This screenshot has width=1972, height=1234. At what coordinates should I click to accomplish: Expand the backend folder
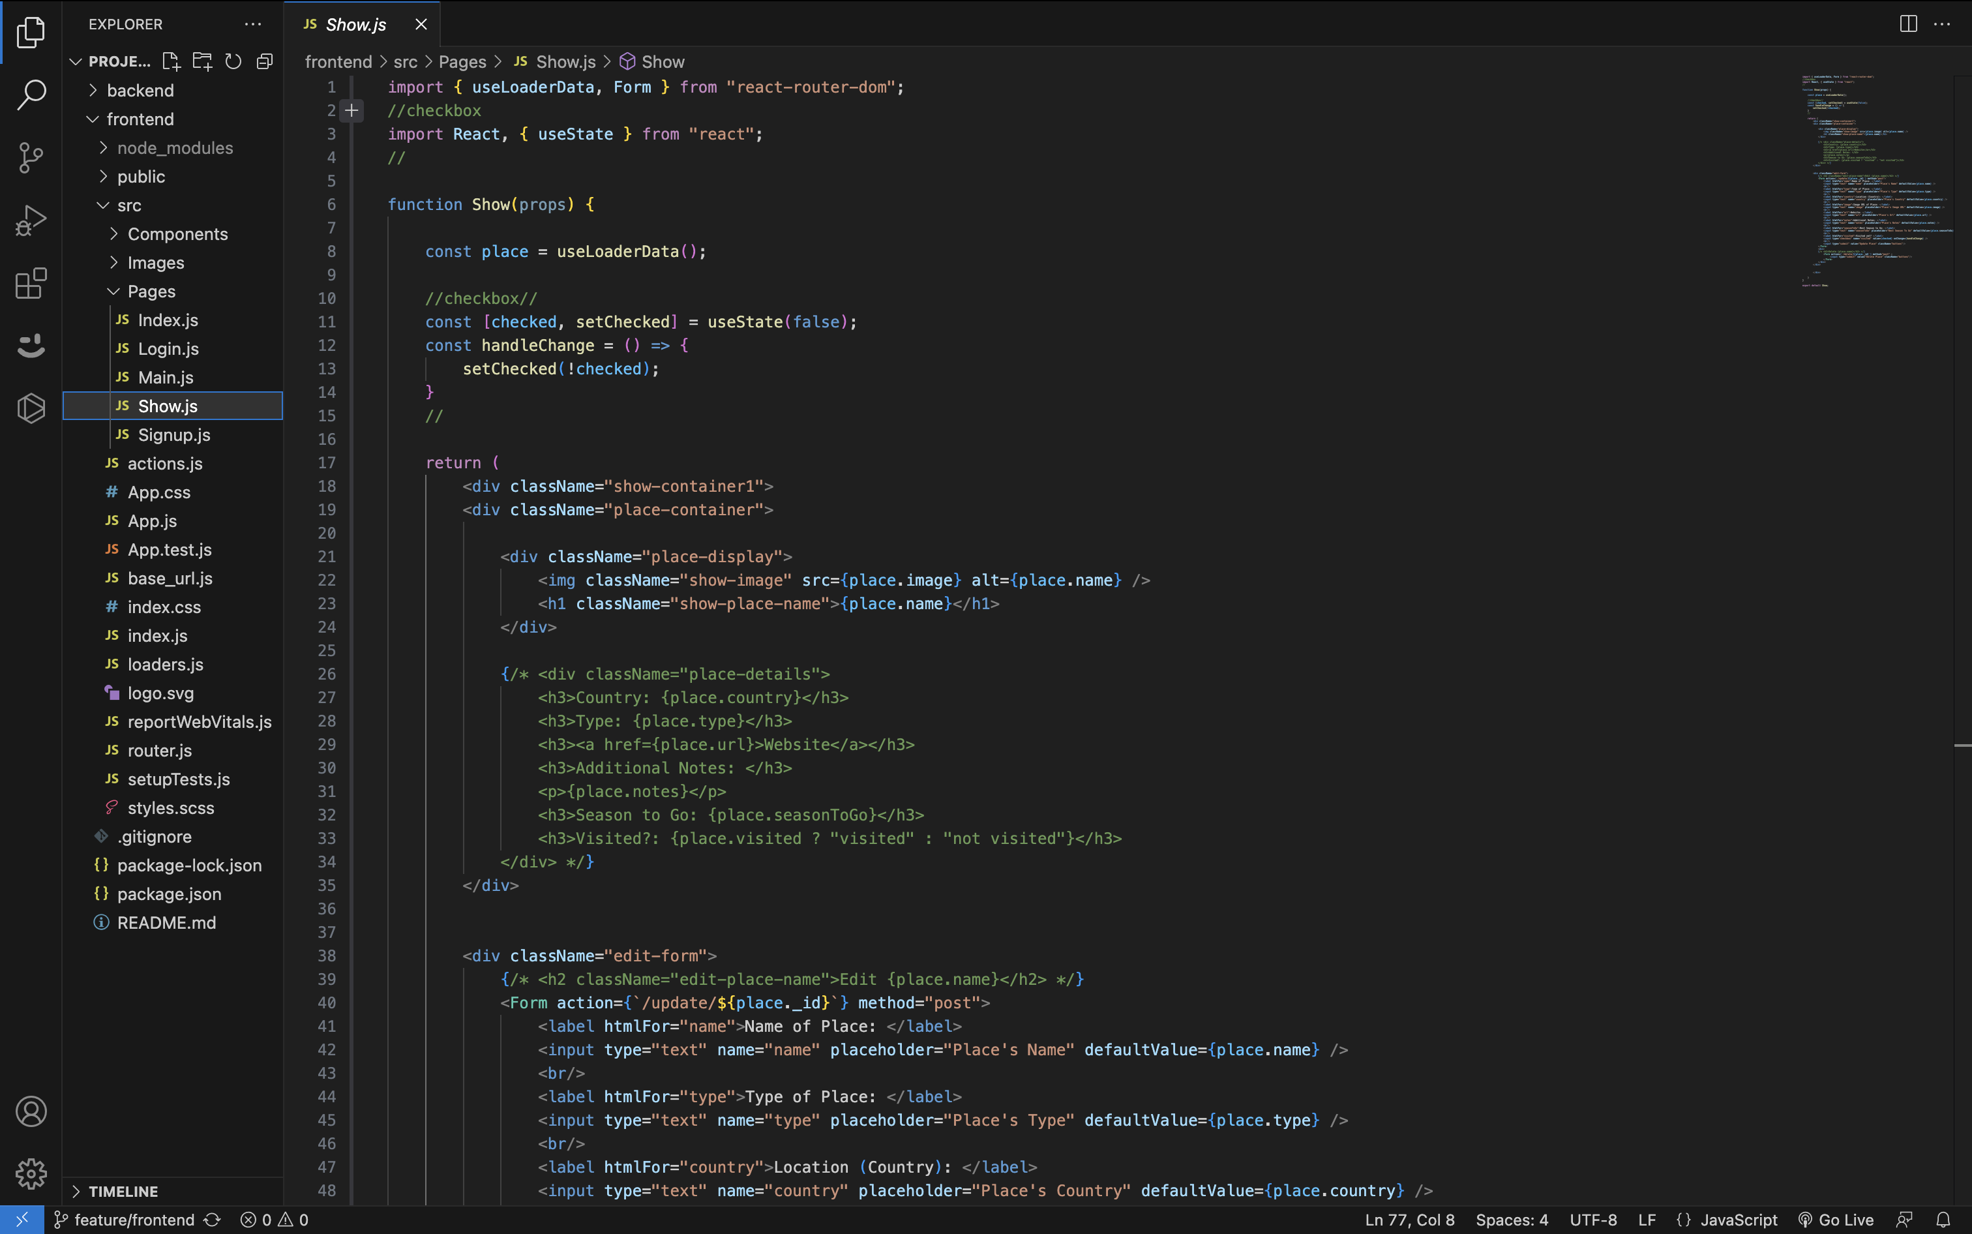(x=140, y=91)
